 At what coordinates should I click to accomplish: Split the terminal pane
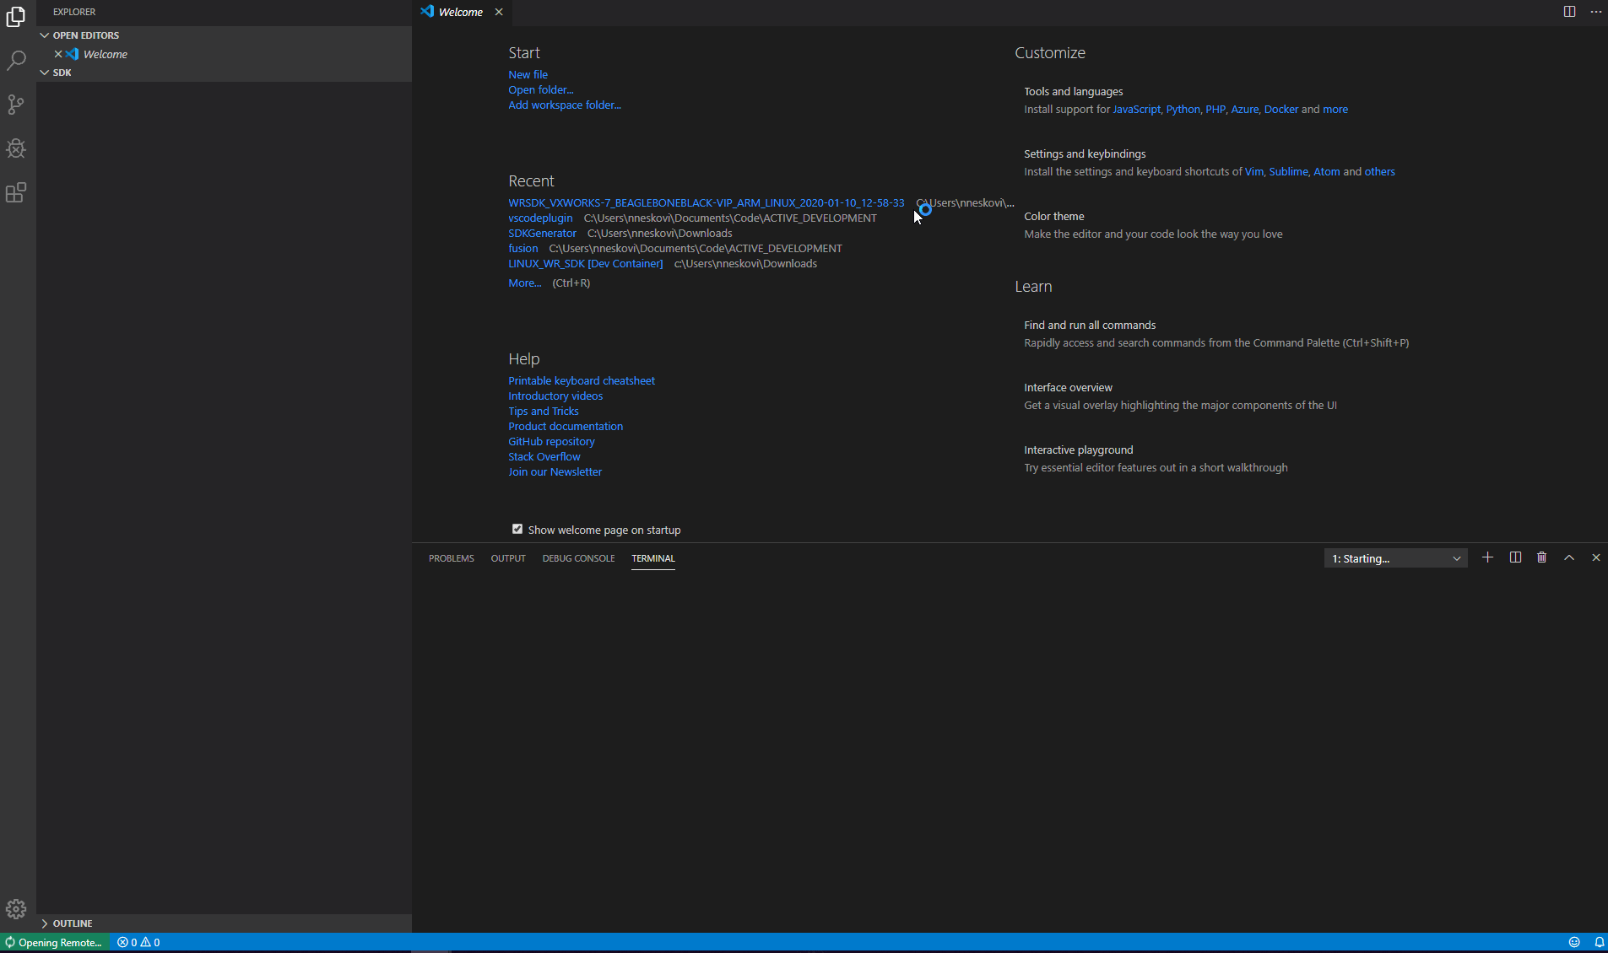point(1515,557)
